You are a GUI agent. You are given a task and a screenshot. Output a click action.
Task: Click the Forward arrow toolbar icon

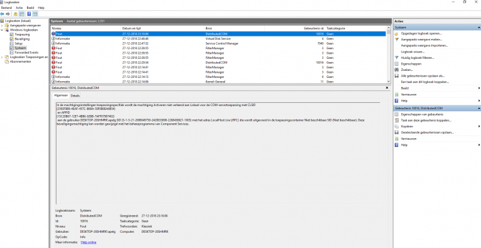pos(8,14)
